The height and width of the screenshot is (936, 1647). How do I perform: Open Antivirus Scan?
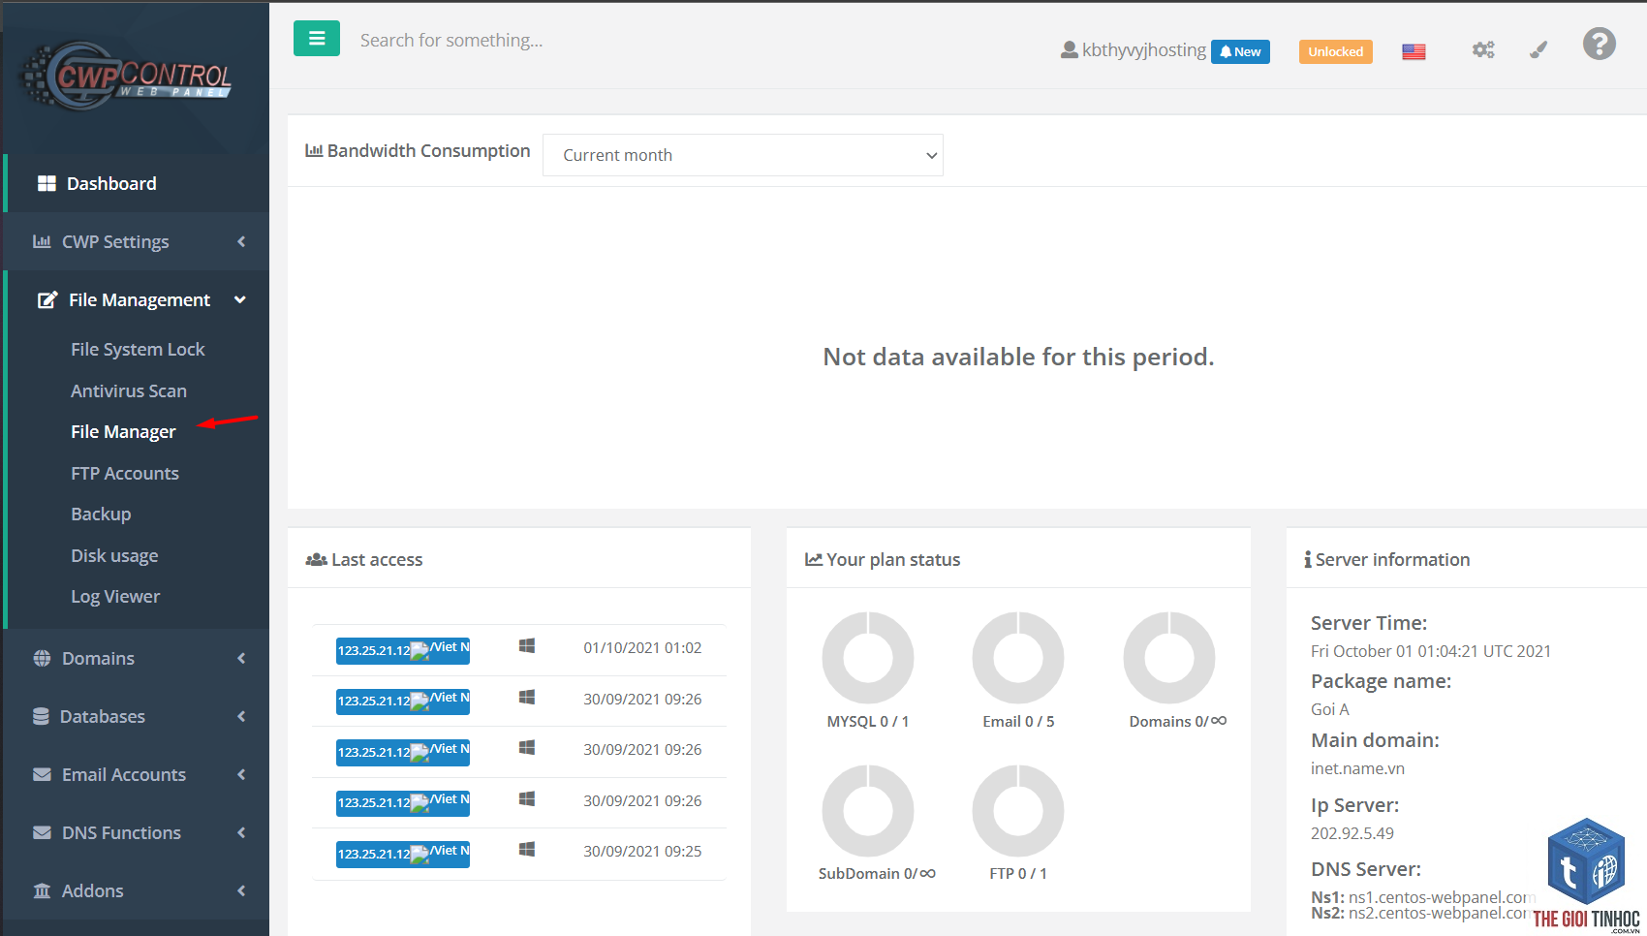click(x=129, y=390)
